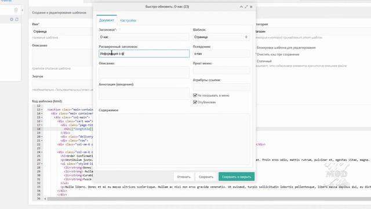Toggle the 'Не показывать в меню' checkbox

195,95
